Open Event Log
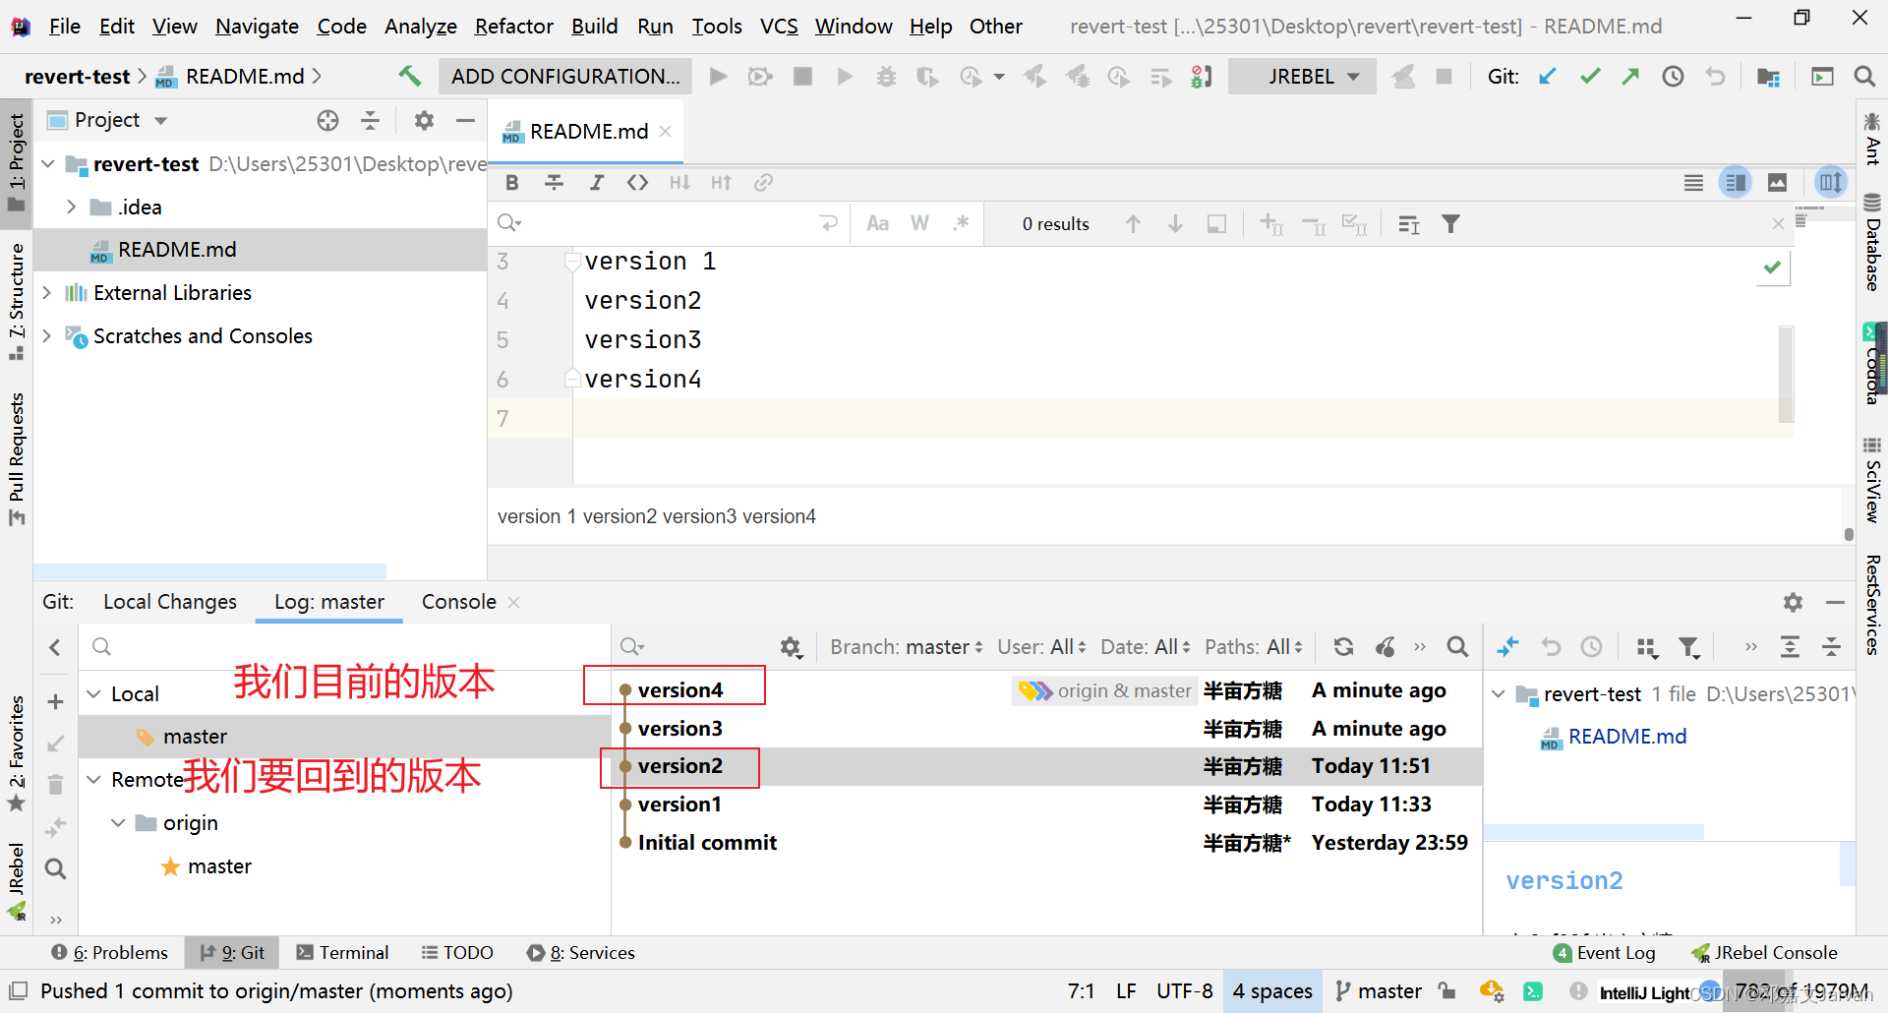 coord(1606,952)
